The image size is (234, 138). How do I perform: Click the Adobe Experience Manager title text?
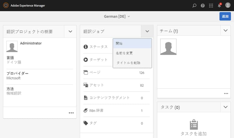(x=28, y=6)
